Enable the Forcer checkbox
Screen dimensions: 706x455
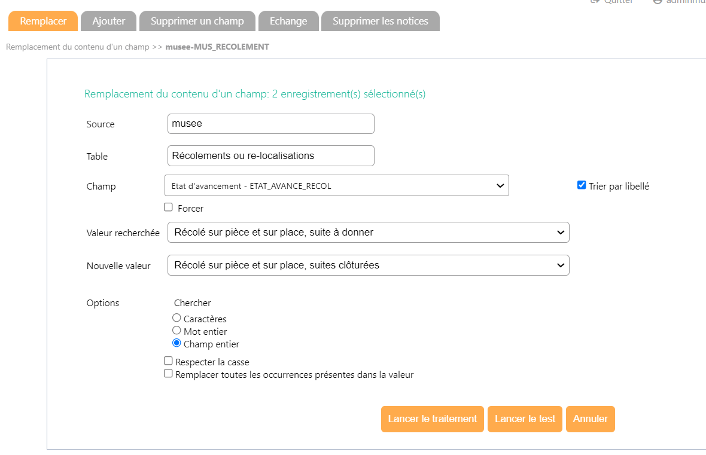point(169,207)
